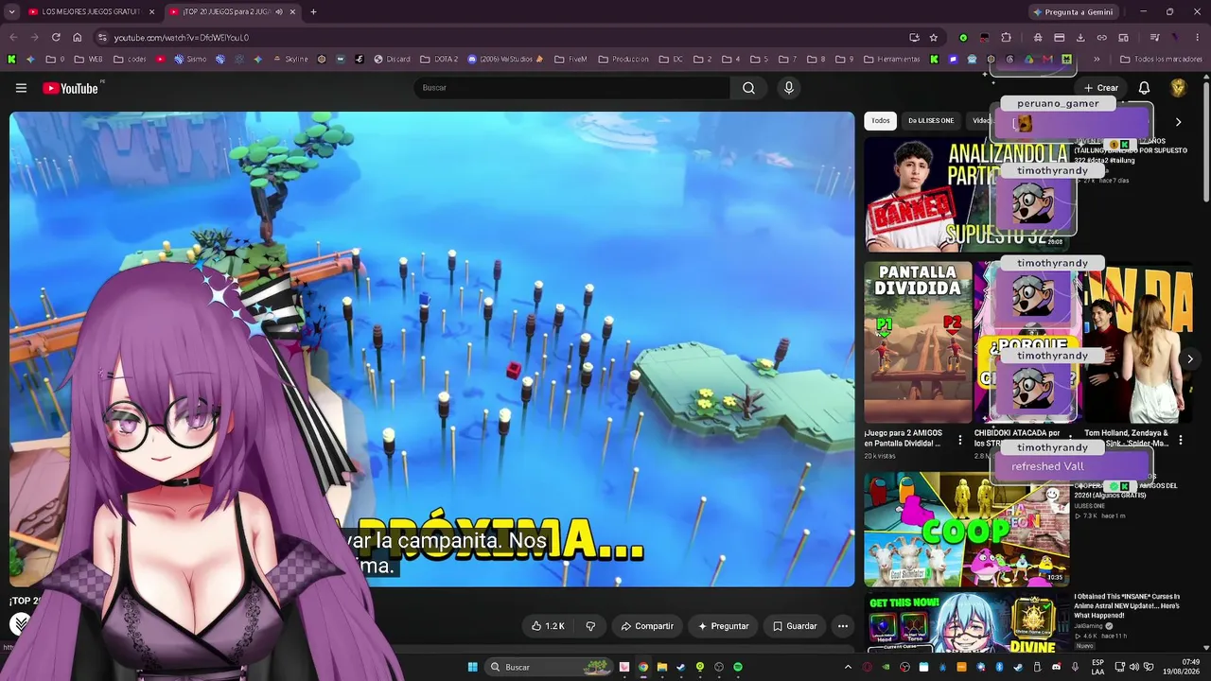
Task: Open a new Chrome tab
Action: click(313, 12)
